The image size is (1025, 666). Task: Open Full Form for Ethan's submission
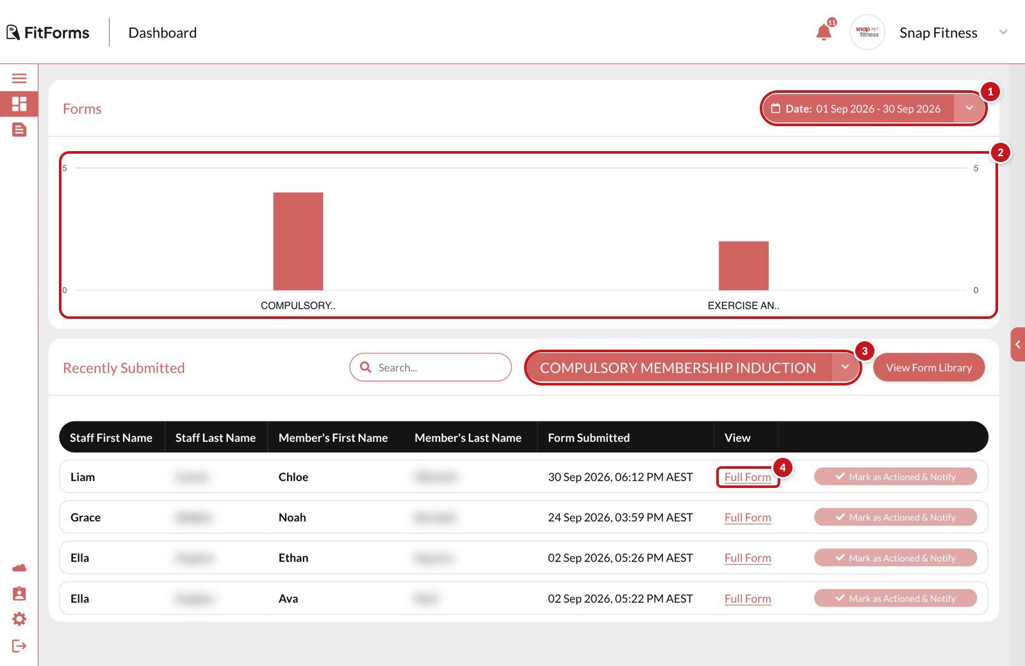click(x=748, y=558)
